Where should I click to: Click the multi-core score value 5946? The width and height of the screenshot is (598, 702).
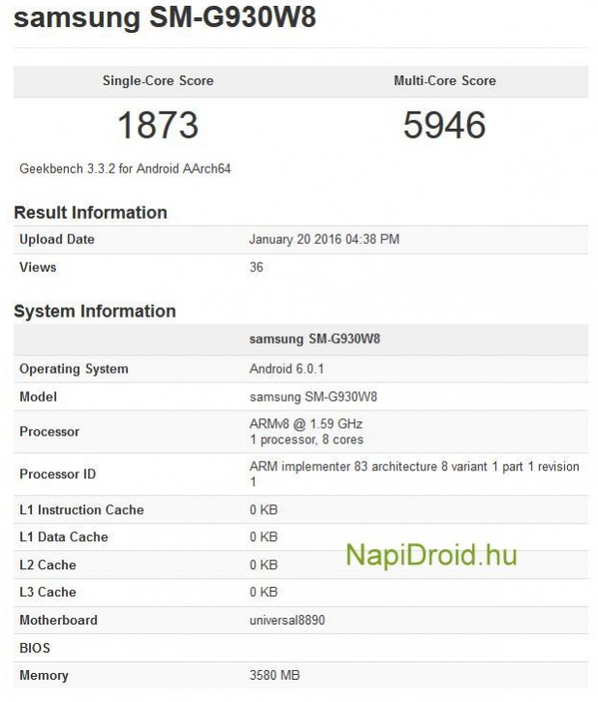[444, 126]
